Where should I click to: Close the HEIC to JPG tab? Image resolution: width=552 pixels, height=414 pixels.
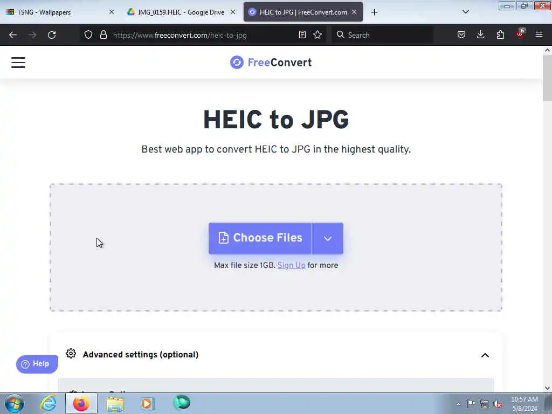coord(354,12)
